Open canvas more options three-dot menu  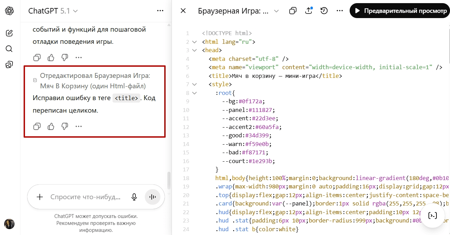[x=340, y=11]
